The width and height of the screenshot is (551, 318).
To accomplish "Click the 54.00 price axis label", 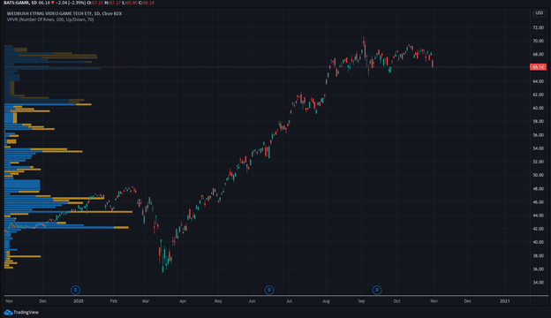I will [538, 148].
